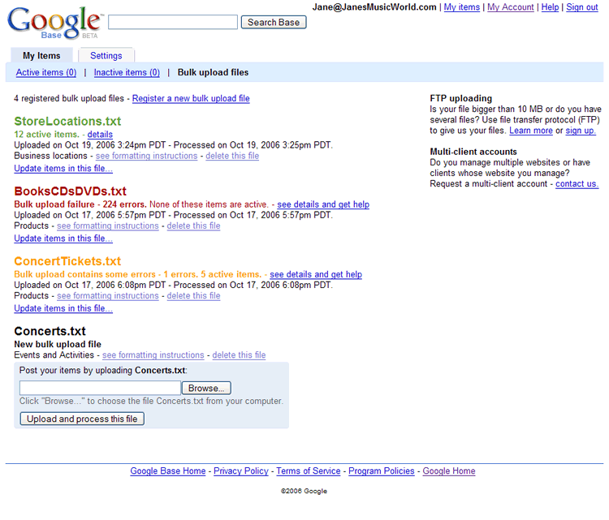Click 'Bulk upload failure - 224 errors.' text
The width and height of the screenshot is (609, 520).
(80, 204)
